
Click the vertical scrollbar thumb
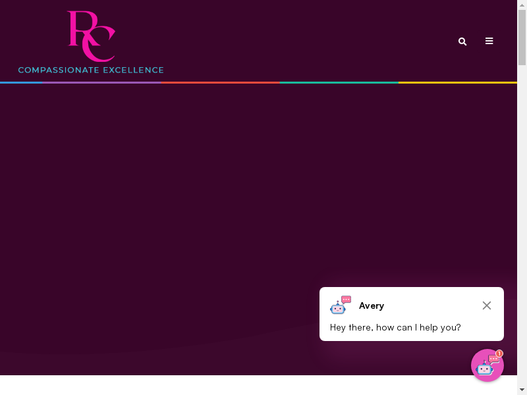coord(522,36)
